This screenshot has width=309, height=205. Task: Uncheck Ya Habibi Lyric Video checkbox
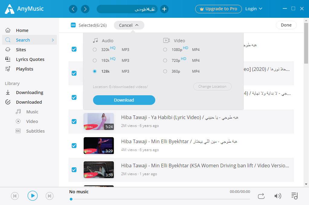pos(74,121)
